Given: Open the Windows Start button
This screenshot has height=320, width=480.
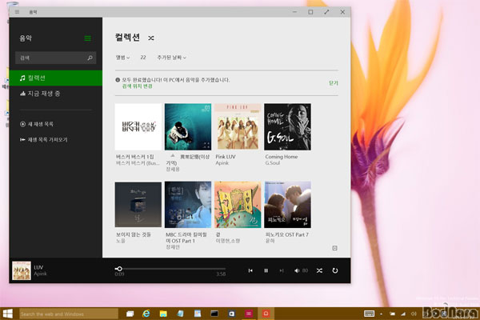Looking at the screenshot, I should tap(7, 314).
